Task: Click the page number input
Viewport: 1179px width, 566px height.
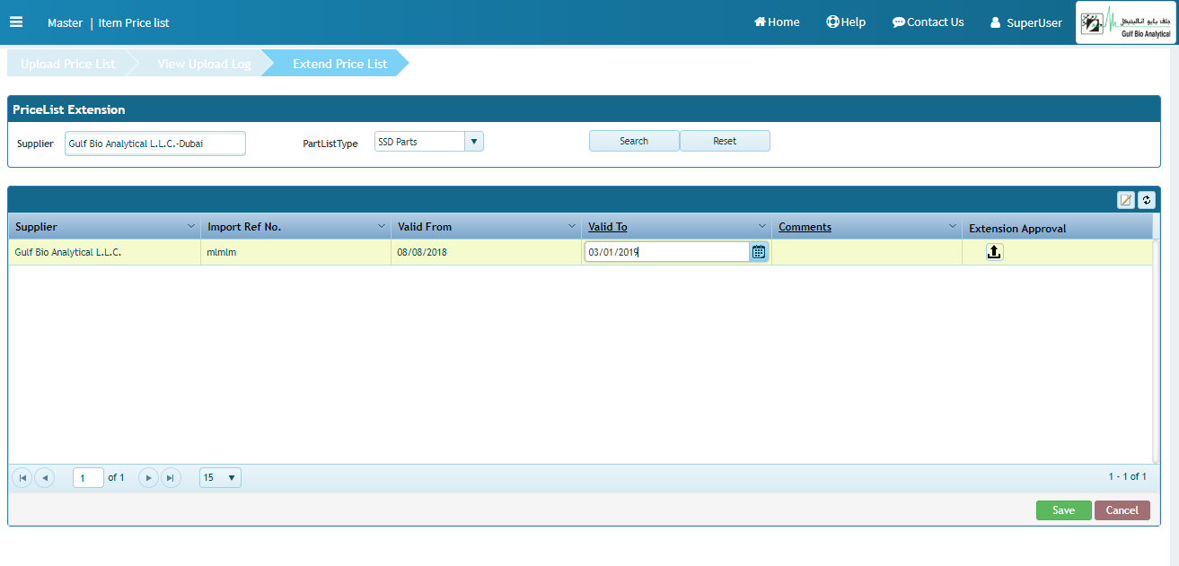Action: [x=88, y=478]
